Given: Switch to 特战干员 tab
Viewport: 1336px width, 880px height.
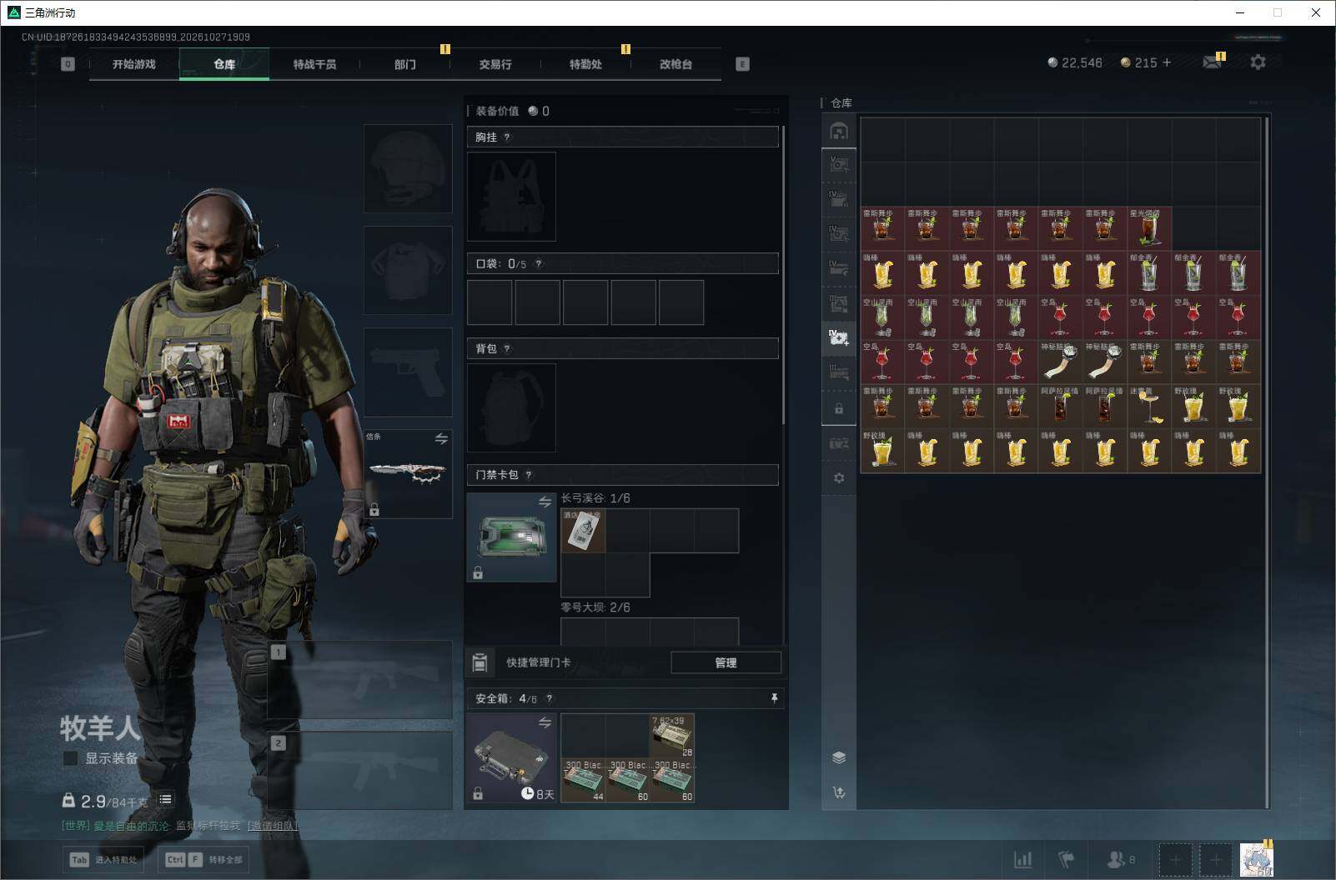Looking at the screenshot, I should (x=314, y=64).
